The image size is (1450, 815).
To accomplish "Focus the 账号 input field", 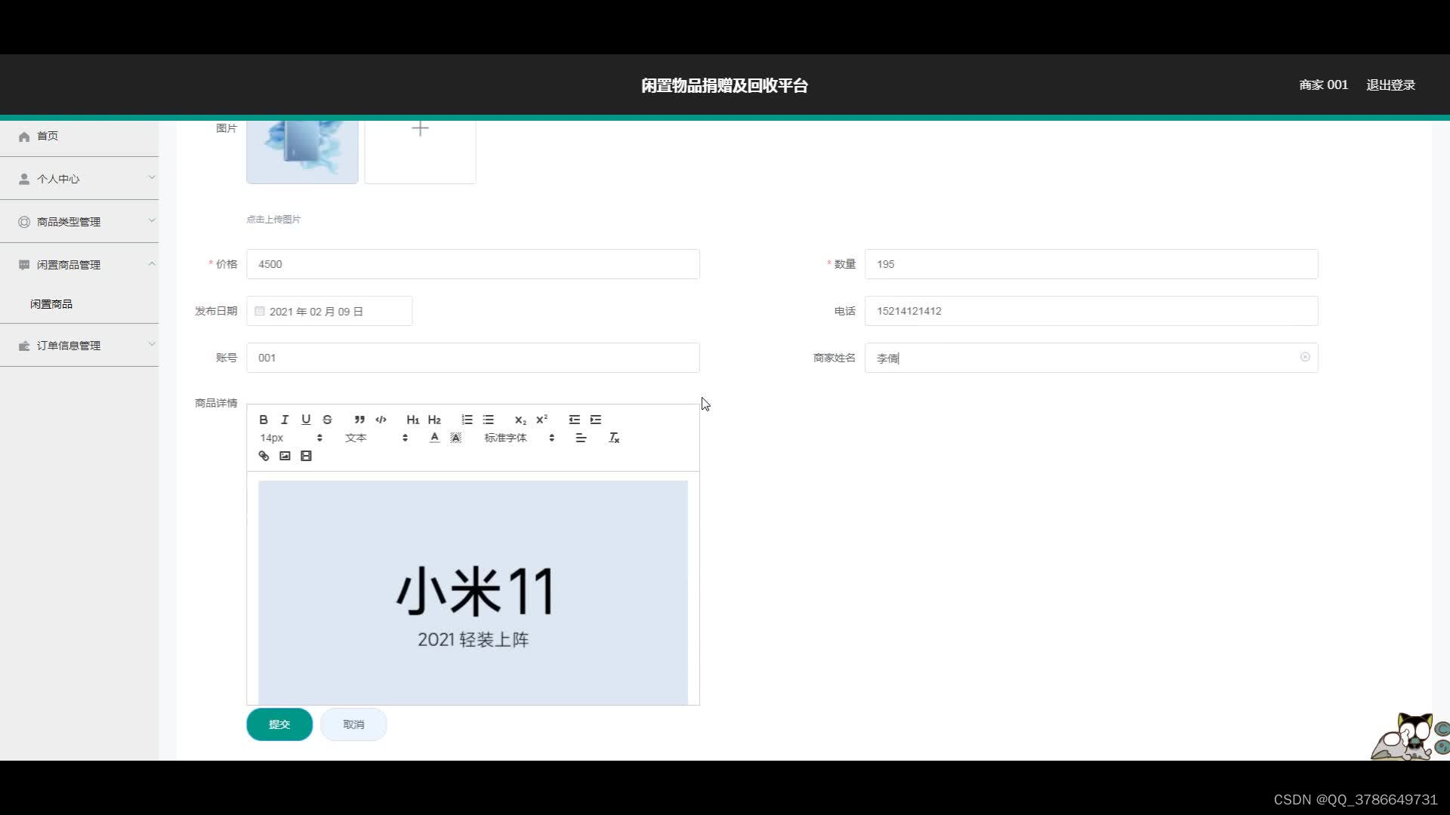I will click(x=473, y=358).
